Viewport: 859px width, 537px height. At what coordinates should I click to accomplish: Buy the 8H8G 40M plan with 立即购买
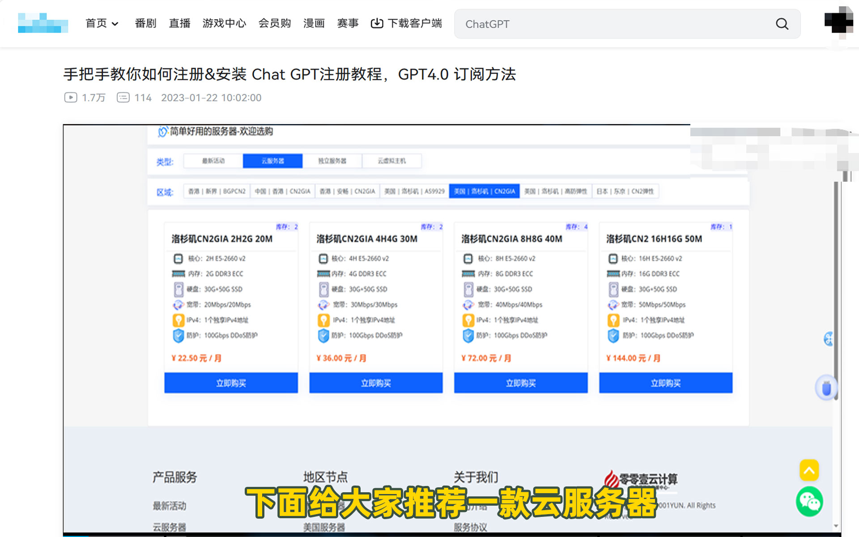pos(521,383)
